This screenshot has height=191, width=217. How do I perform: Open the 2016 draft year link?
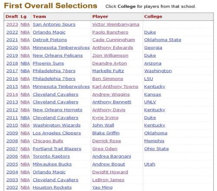point(12,79)
